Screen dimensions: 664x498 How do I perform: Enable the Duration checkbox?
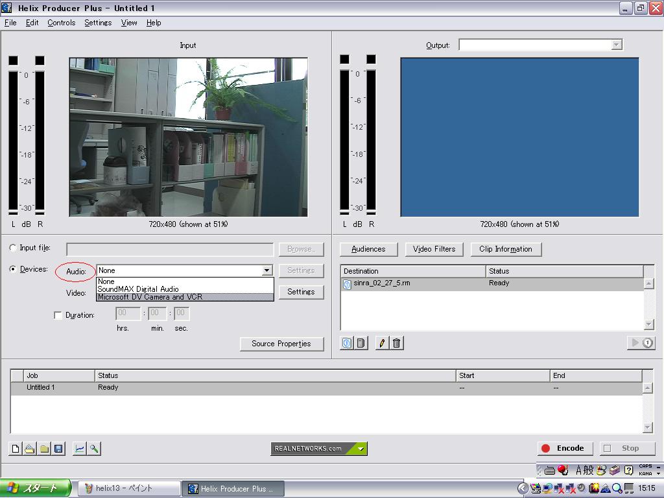pyautogui.click(x=58, y=315)
